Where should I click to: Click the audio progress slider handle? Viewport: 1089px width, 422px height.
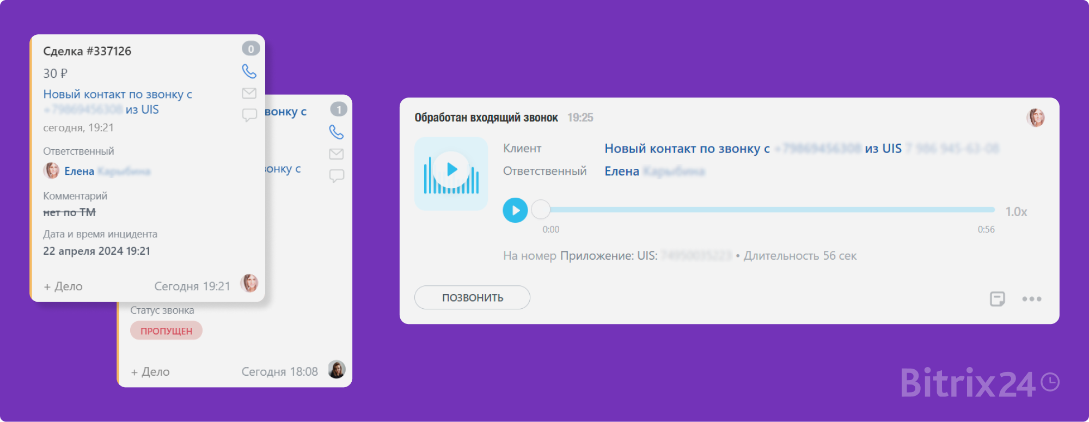(x=541, y=210)
